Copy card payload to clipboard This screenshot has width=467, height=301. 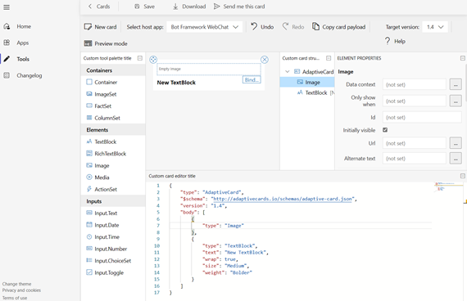(338, 27)
